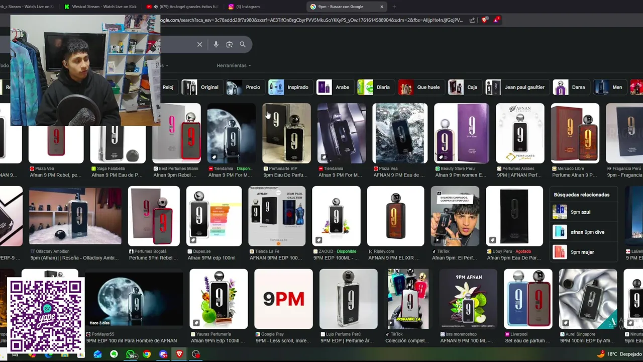Screen dimensions: 643x362
Task: Open Lujo Perfume Perú image result
Action: click(349, 299)
